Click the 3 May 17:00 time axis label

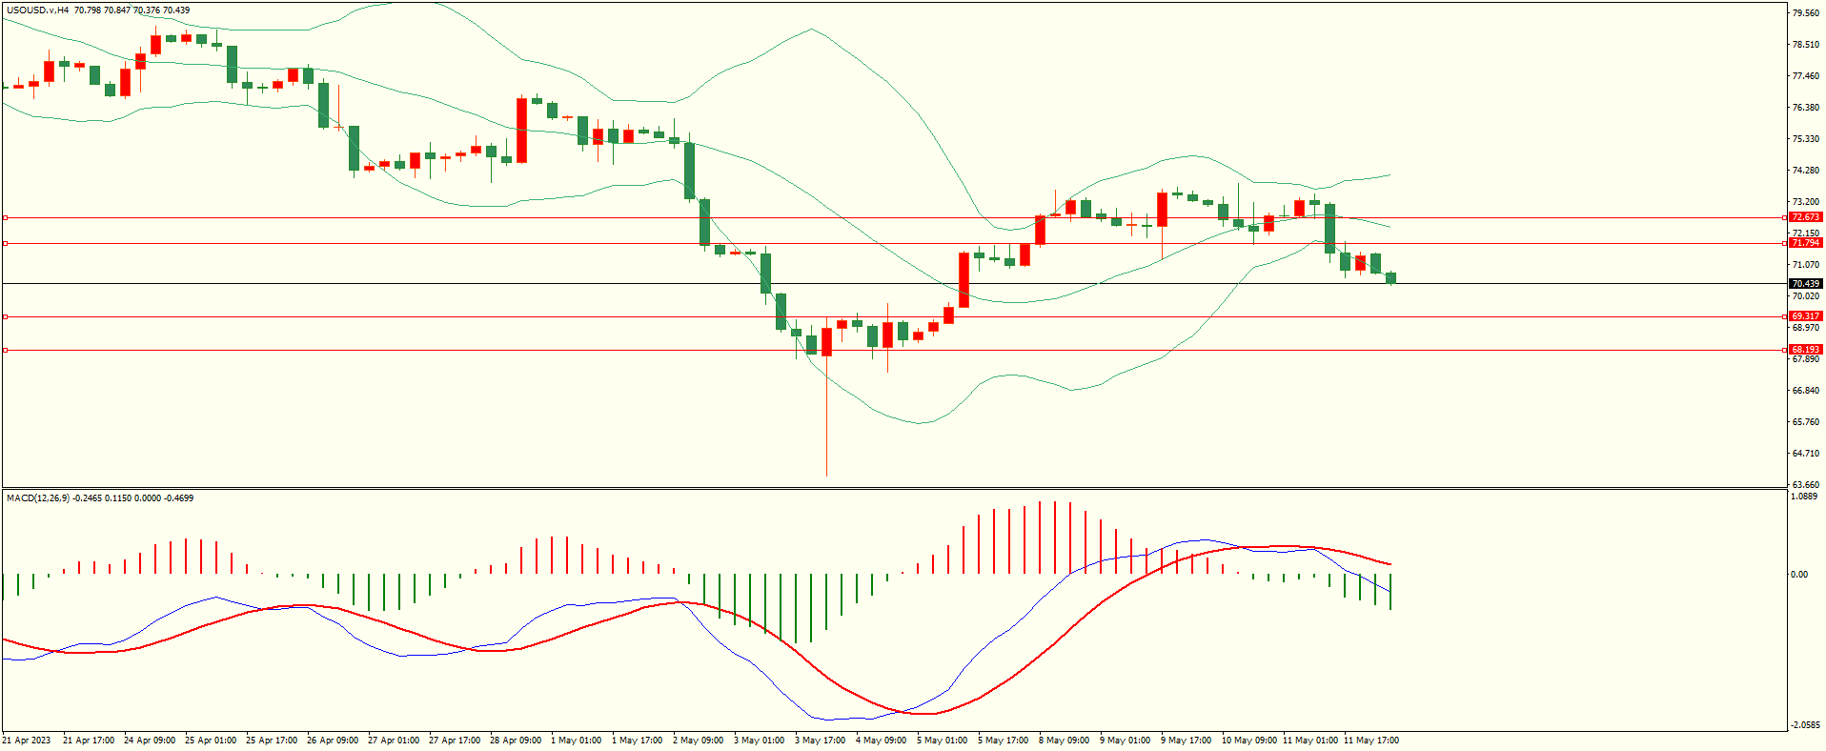tap(820, 741)
